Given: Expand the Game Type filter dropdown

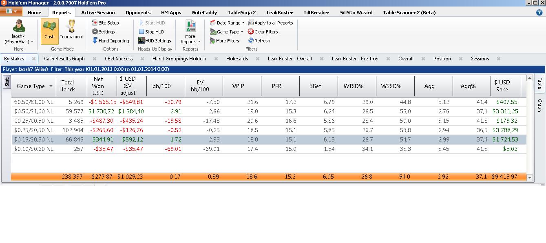Looking at the screenshot, I should (x=242, y=32).
